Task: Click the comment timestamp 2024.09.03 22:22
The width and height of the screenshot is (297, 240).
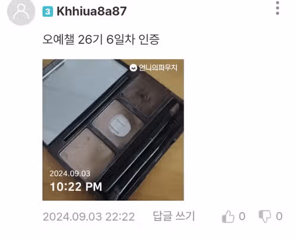Action: tap(89, 216)
